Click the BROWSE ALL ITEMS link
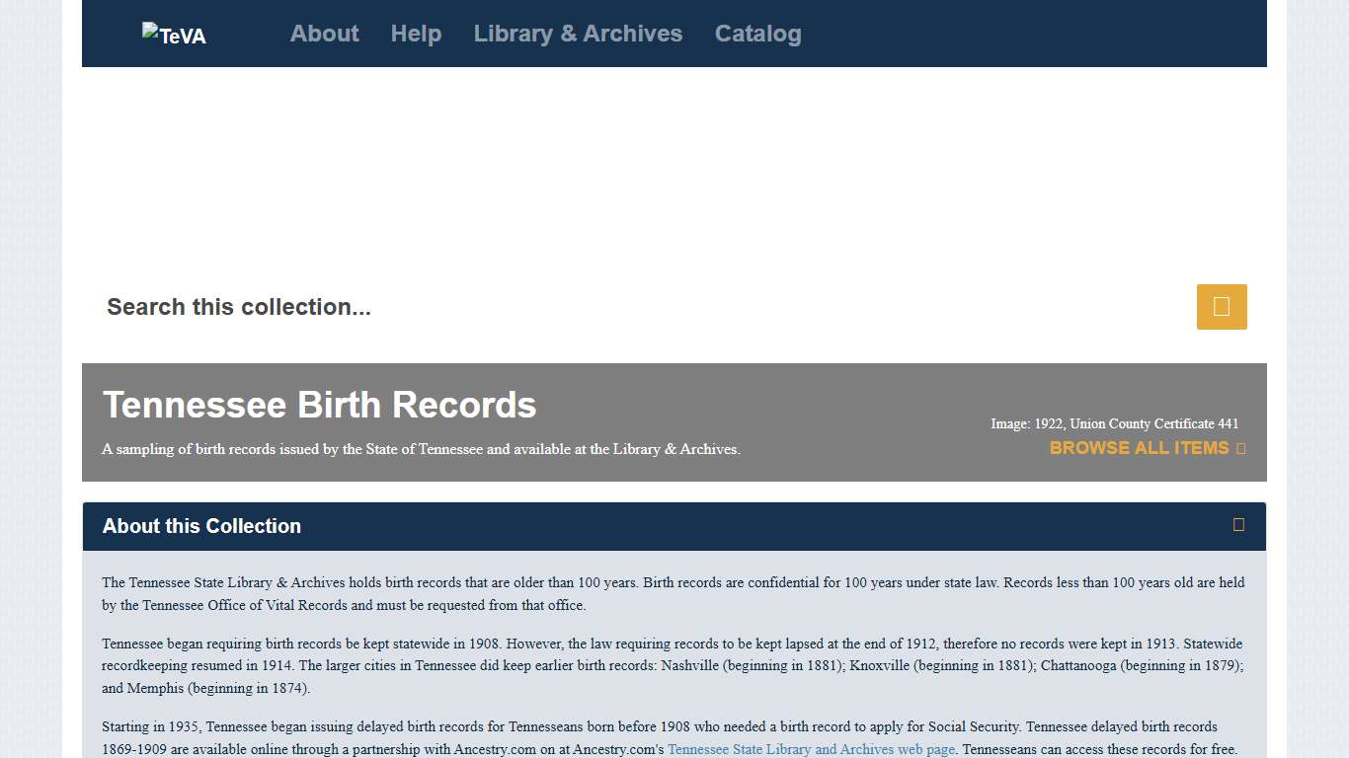Viewport: 1349px width, 758px height. click(x=1137, y=448)
